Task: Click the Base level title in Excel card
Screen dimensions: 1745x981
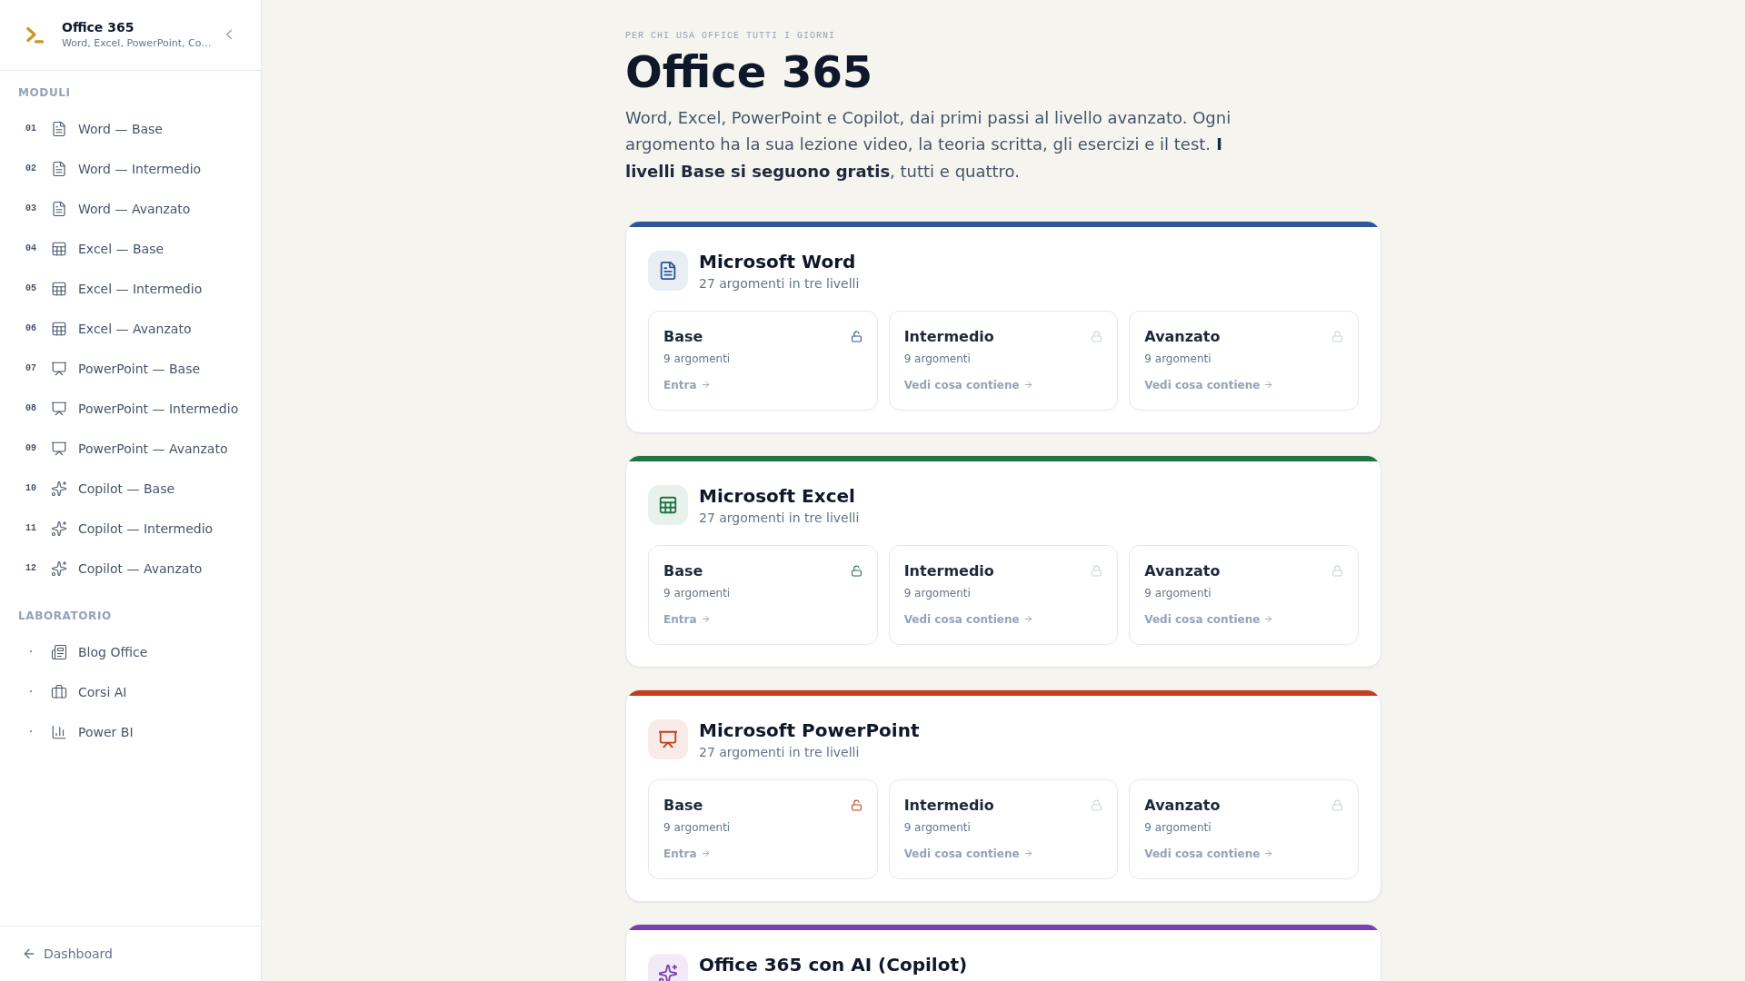Action: tap(683, 571)
